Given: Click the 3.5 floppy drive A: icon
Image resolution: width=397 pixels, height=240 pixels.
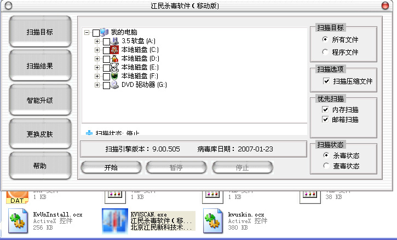Looking at the screenshot, I should tap(114, 41).
